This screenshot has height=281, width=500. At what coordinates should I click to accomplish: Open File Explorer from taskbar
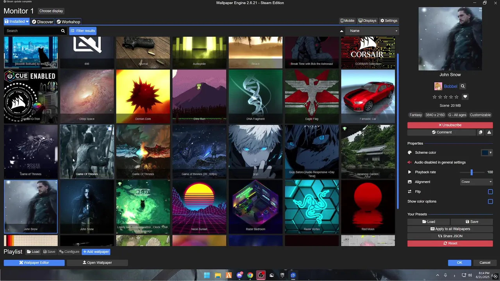pos(218,275)
